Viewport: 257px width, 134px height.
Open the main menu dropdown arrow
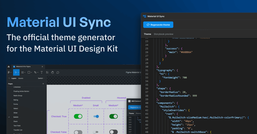pyautogui.click(x=11, y=73)
